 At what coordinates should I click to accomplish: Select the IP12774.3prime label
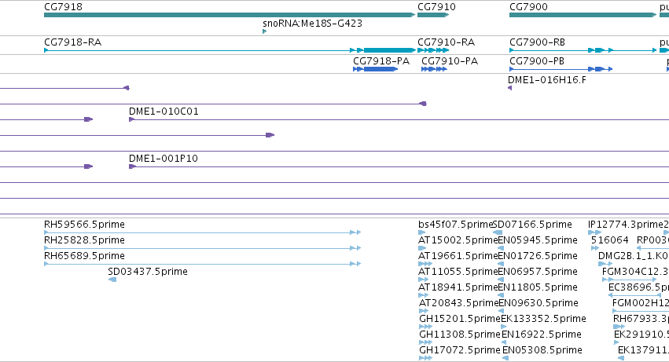tap(626, 225)
